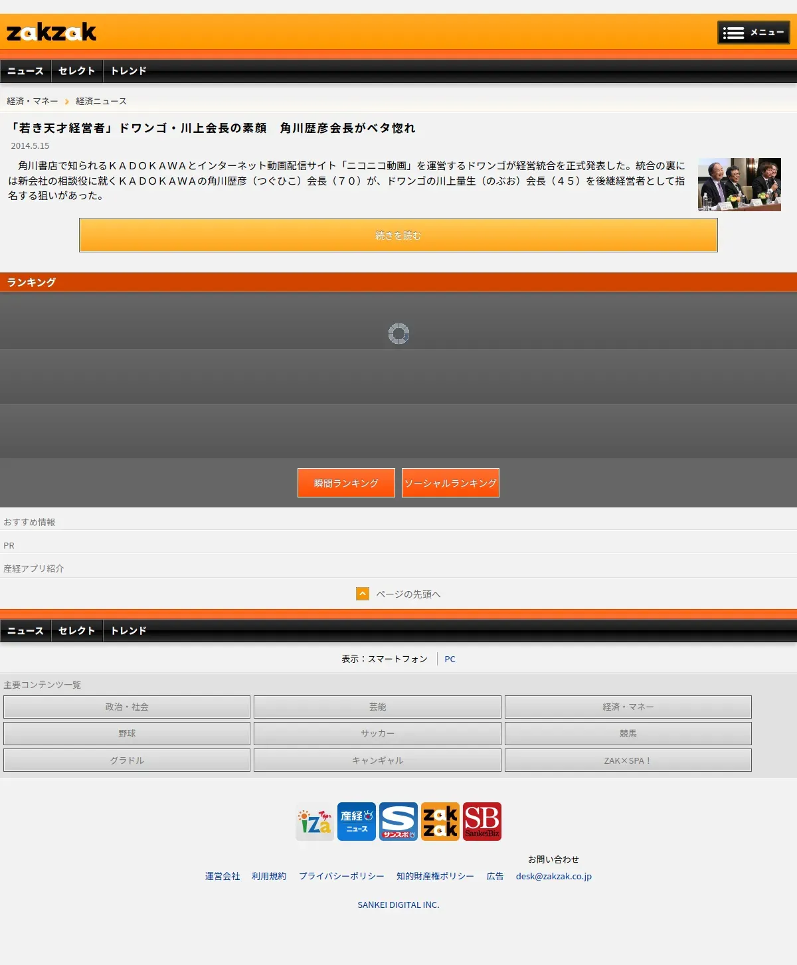The image size is (797, 965).
Task: Select ニュース tab in bottom navigation
Action: click(25, 631)
